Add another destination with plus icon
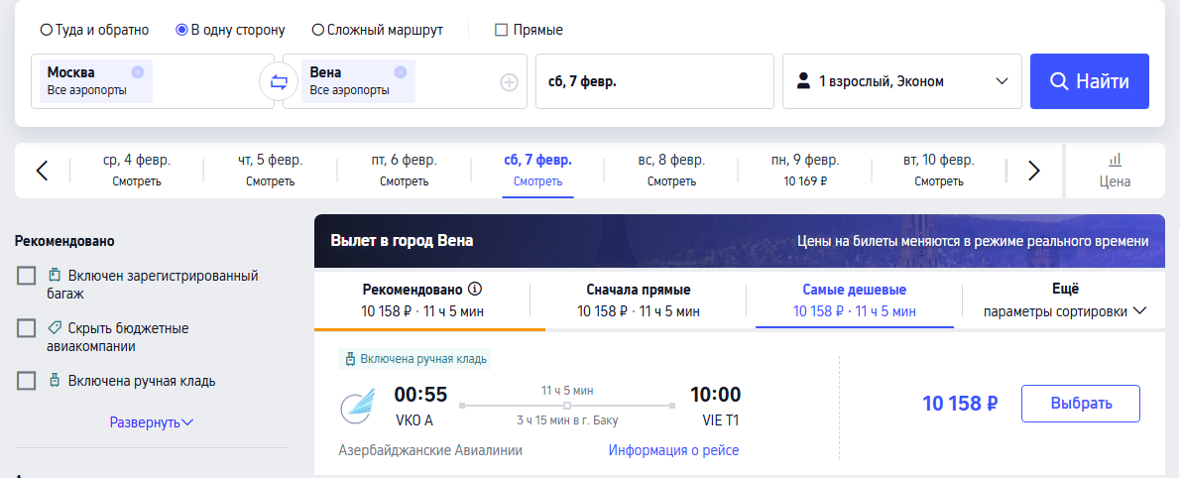This screenshot has width=1180, height=478. [509, 82]
